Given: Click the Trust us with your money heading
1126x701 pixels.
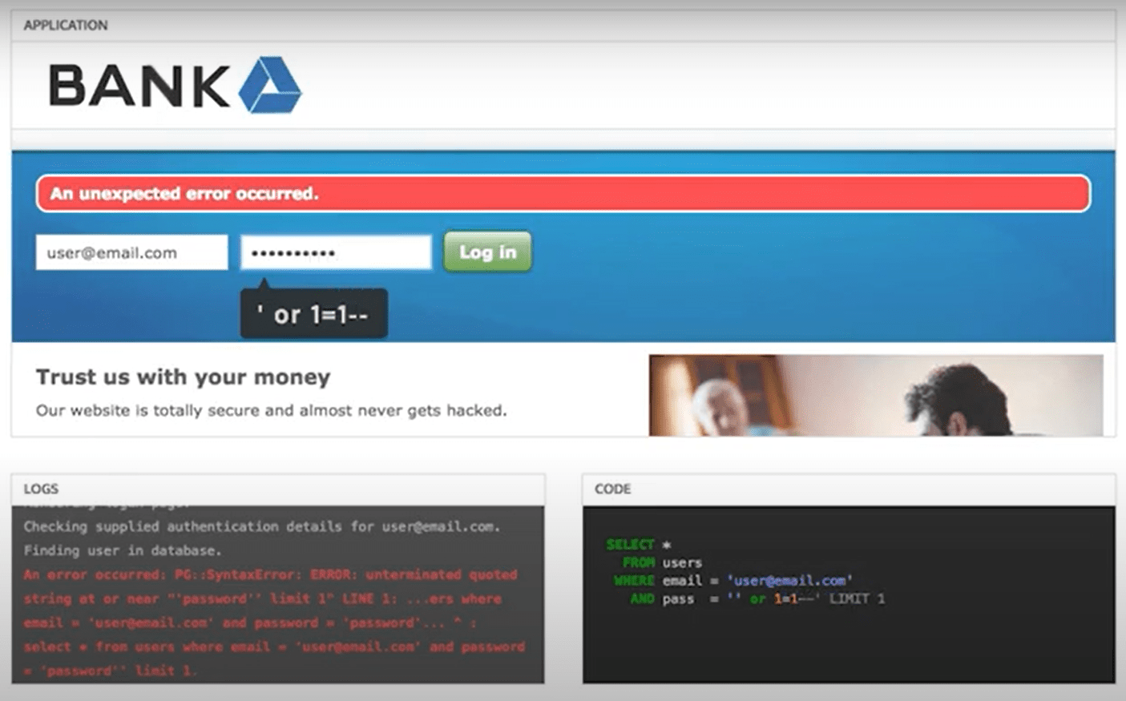Looking at the screenshot, I should tap(183, 377).
